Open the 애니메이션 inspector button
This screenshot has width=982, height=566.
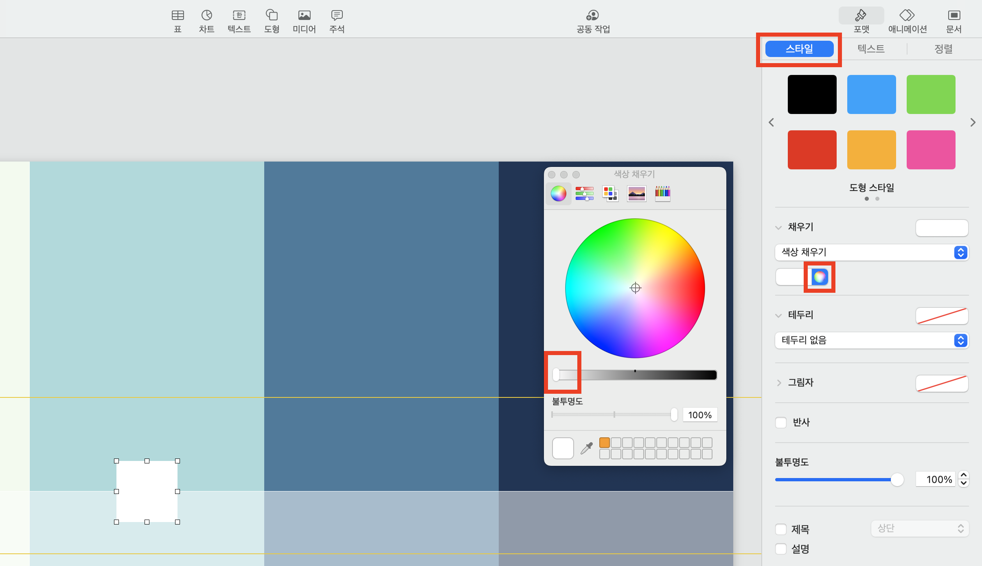tap(907, 16)
